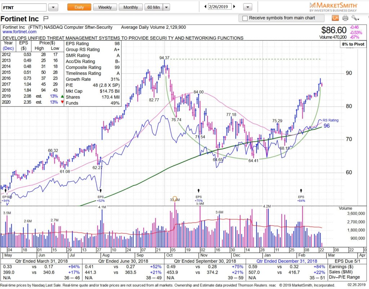Click the printer icon

click(345, 18)
